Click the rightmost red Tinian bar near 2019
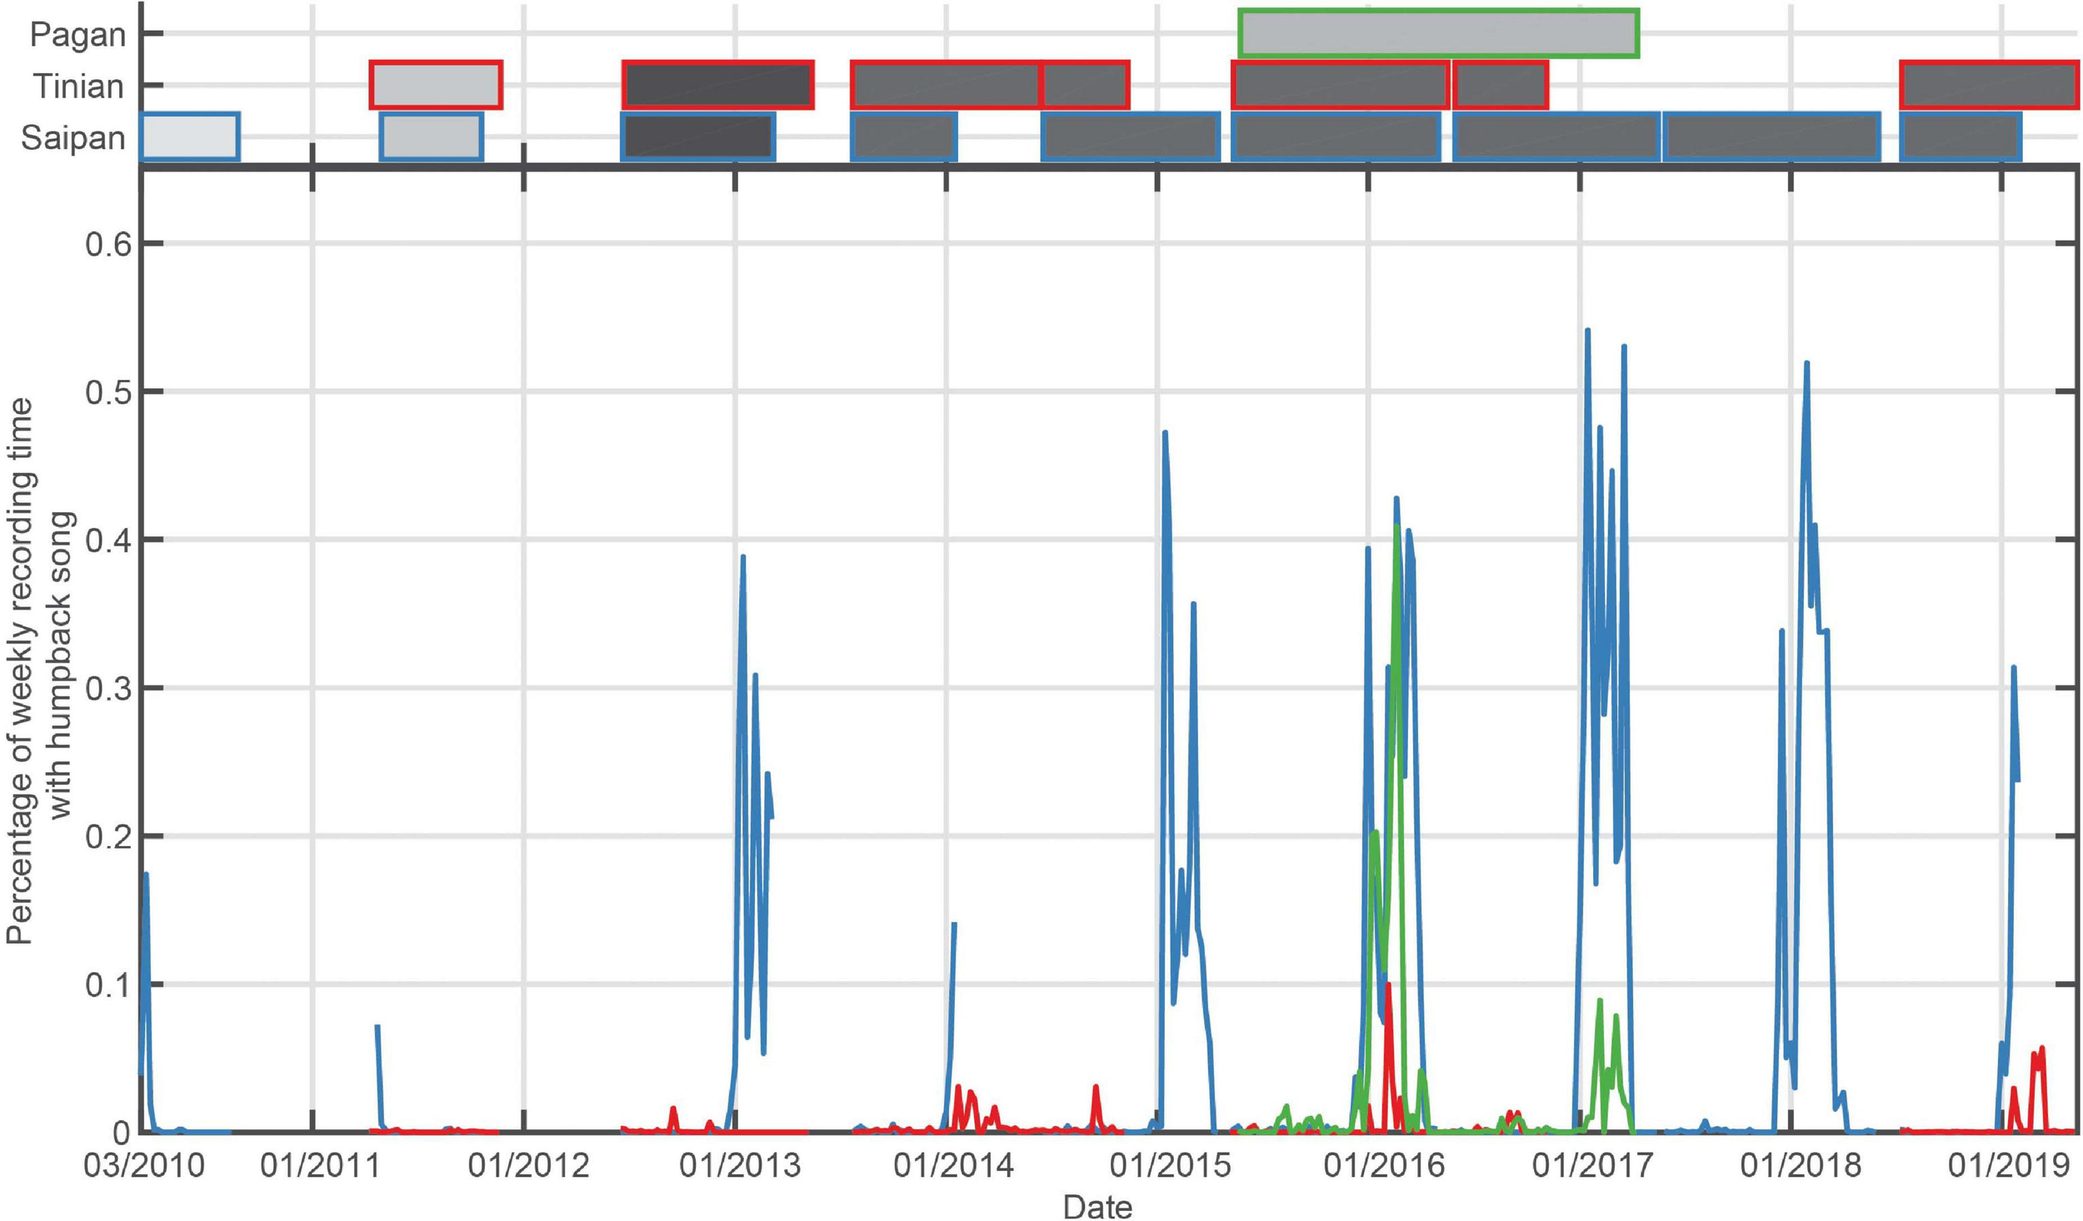This screenshot has width=2083, height=1221. [x=1988, y=85]
